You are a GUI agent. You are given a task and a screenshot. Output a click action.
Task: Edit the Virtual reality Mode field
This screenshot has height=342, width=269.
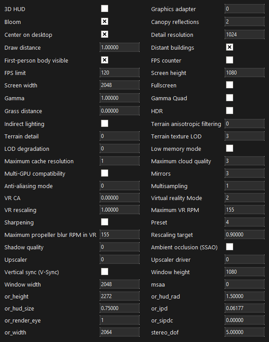tap(245, 198)
